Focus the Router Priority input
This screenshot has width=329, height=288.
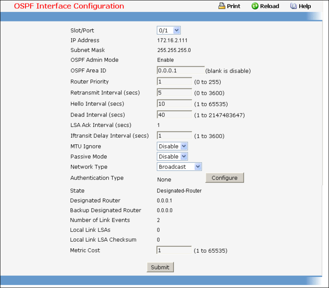tap(174, 82)
